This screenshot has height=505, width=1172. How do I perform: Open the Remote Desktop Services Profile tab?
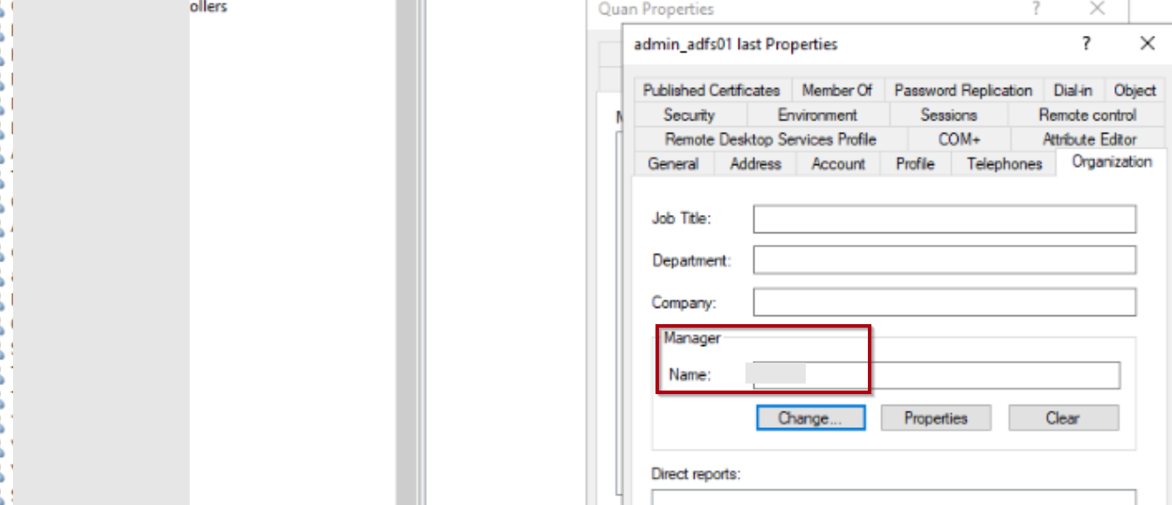[x=770, y=139]
